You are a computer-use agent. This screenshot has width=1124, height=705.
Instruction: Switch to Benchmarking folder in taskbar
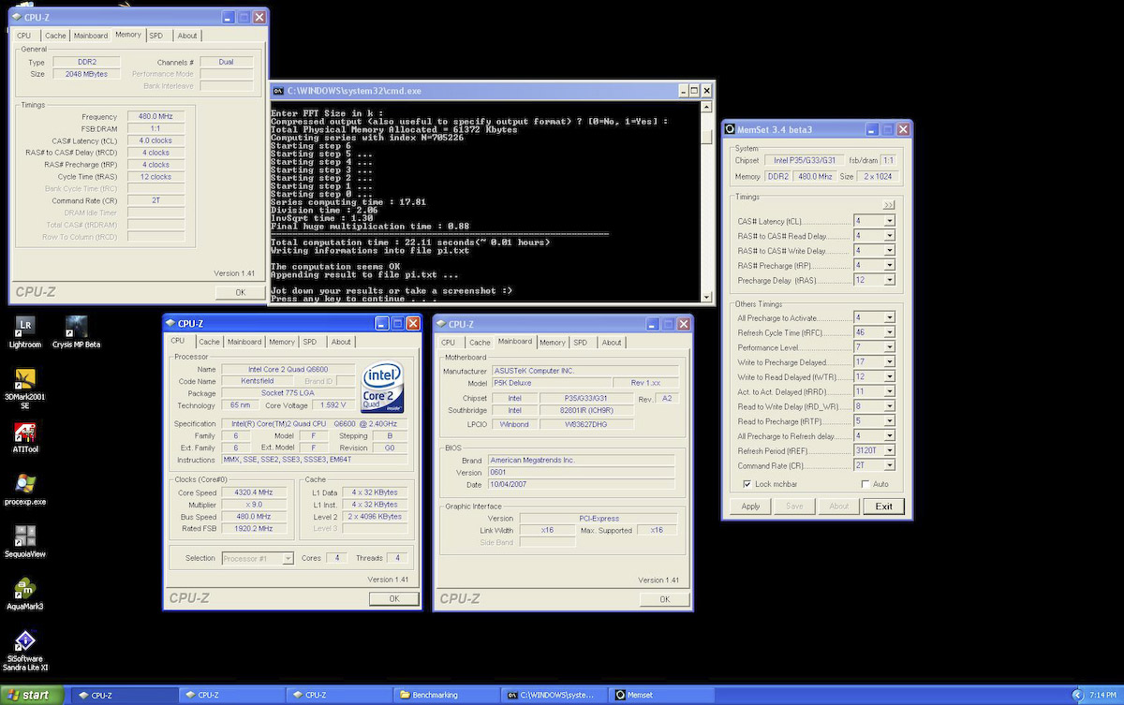click(x=444, y=695)
